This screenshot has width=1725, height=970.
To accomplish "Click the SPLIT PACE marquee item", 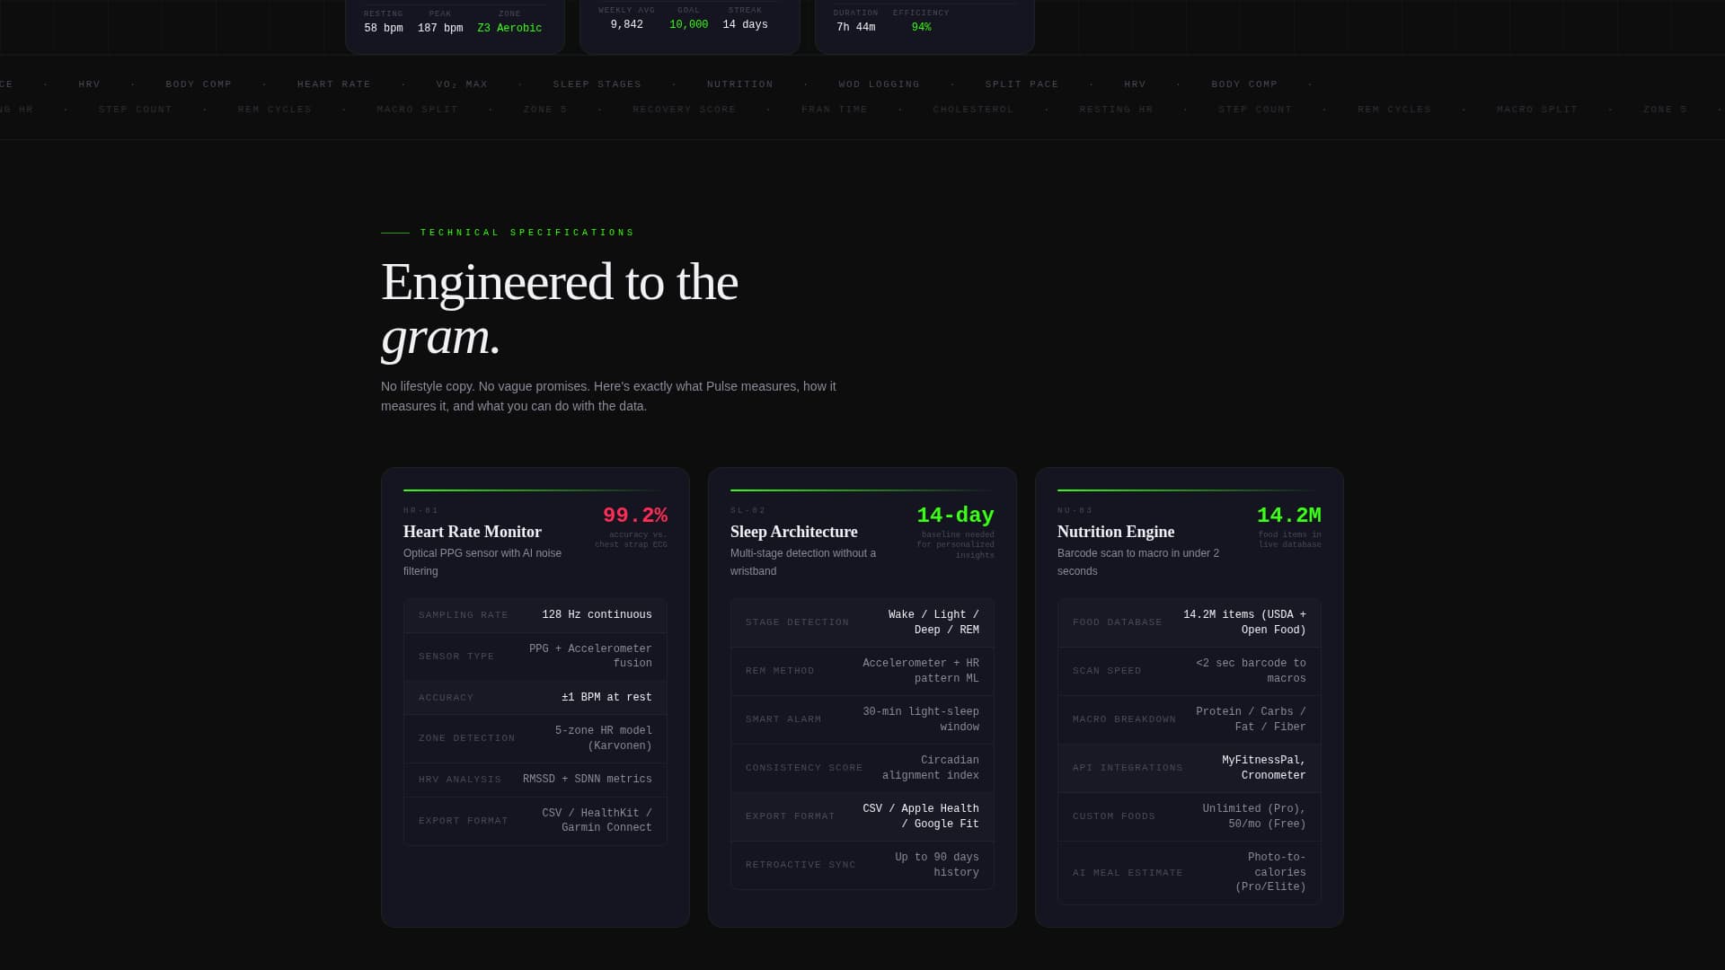I will pyautogui.click(x=1022, y=84).
